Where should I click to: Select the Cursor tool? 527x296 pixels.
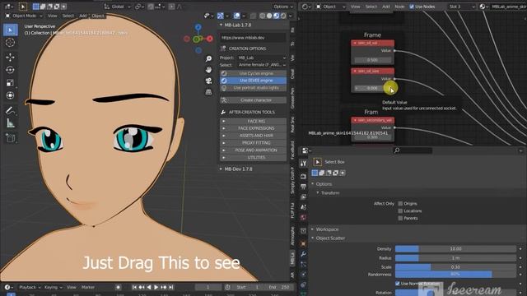coord(10,43)
